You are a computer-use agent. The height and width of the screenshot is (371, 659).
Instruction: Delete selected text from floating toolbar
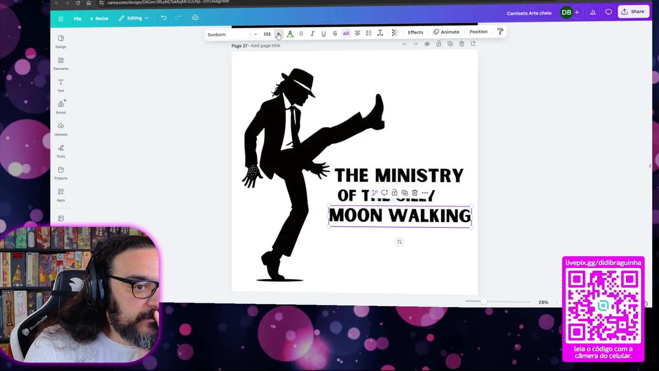pyautogui.click(x=414, y=193)
